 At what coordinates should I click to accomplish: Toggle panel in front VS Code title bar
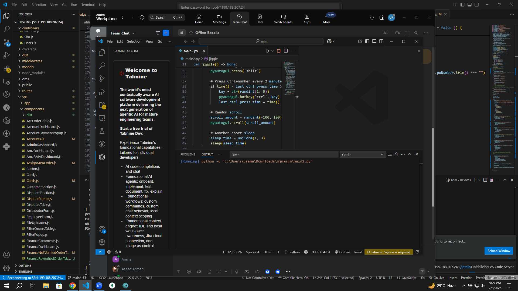click(374, 41)
